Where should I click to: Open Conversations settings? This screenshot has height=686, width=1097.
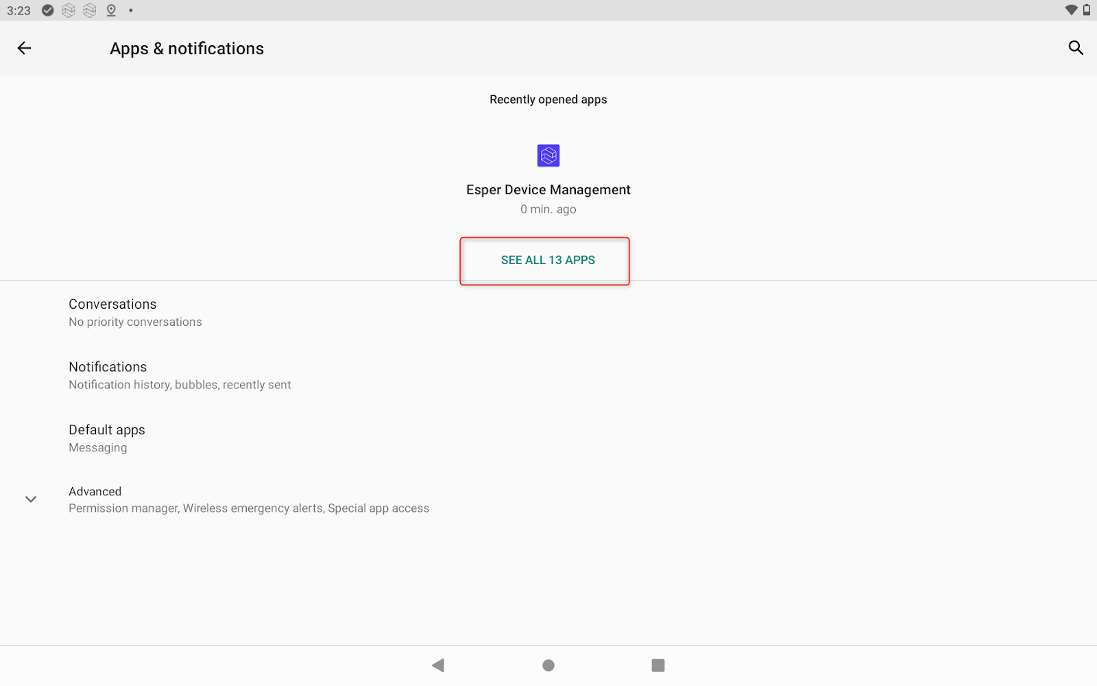(548, 312)
